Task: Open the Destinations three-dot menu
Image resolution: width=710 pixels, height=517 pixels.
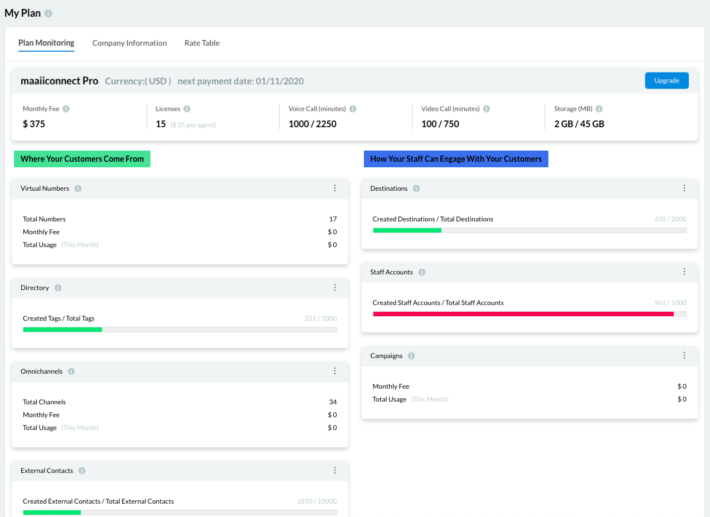Action: 684,188
